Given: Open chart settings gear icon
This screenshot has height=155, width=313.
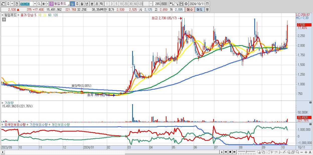Looking at the screenshot, I should tap(186, 4).
